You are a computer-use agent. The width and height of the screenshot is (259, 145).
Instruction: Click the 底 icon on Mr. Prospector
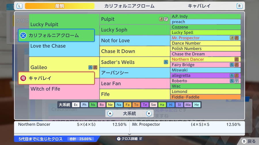click(x=237, y=38)
